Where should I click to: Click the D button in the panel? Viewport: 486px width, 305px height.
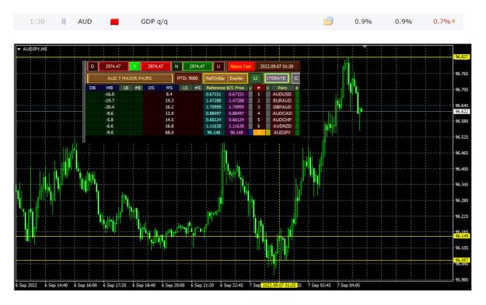[x=93, y=67]
